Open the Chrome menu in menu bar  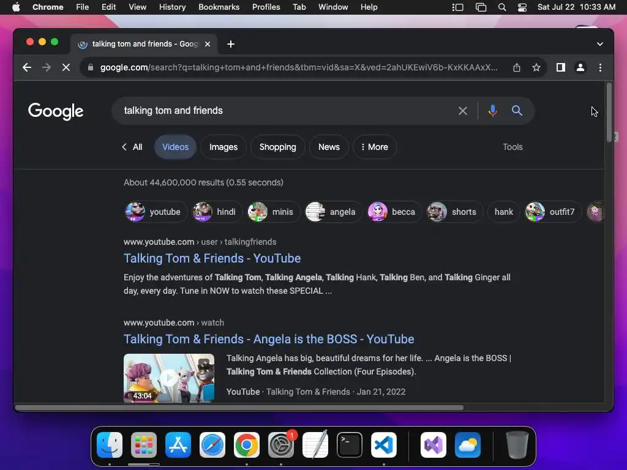click(48, 7)
